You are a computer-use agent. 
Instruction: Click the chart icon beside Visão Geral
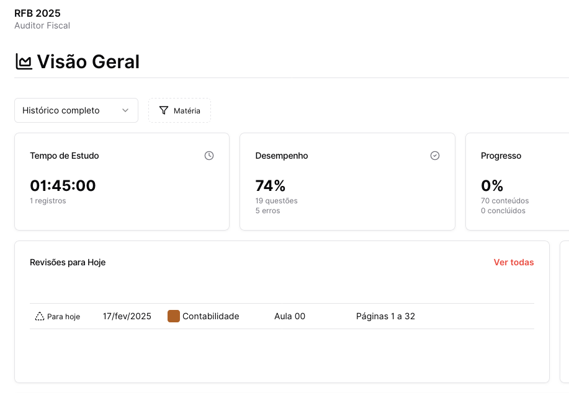(x=24, y=62)
